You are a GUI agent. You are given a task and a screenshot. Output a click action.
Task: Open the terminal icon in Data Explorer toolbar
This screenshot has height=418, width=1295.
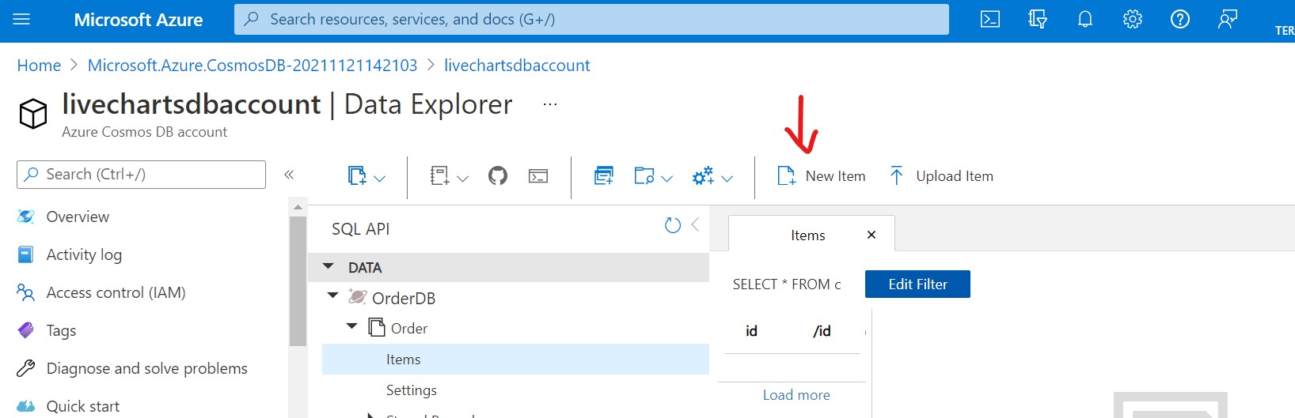(x=538, y=175)
